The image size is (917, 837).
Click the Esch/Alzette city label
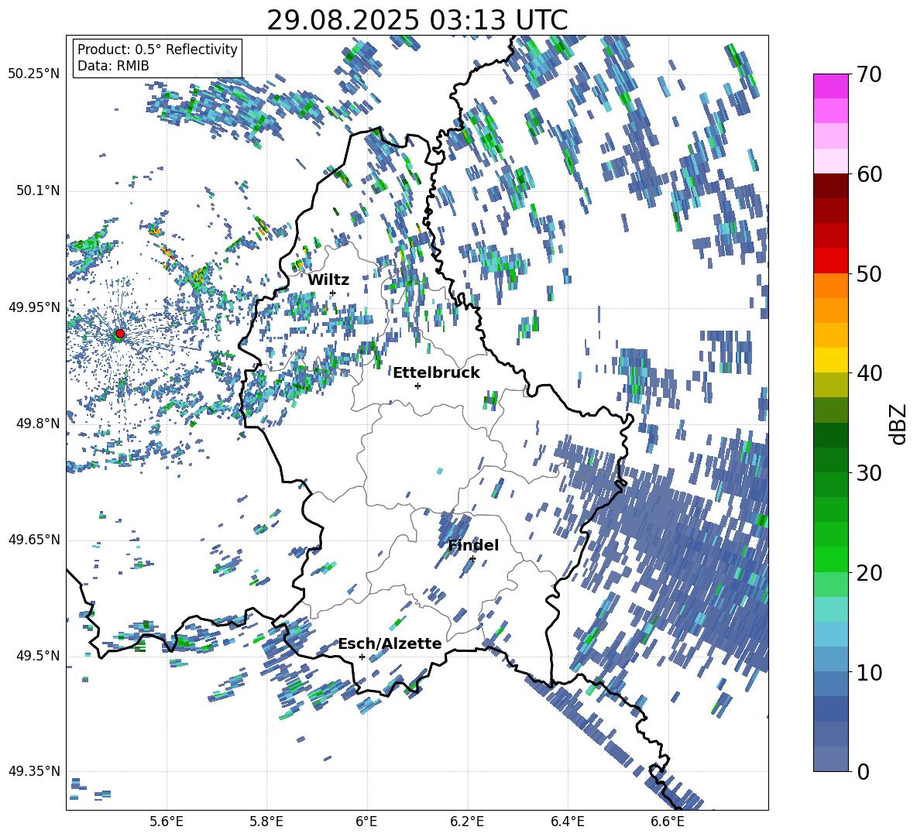[x=390, y=643]
